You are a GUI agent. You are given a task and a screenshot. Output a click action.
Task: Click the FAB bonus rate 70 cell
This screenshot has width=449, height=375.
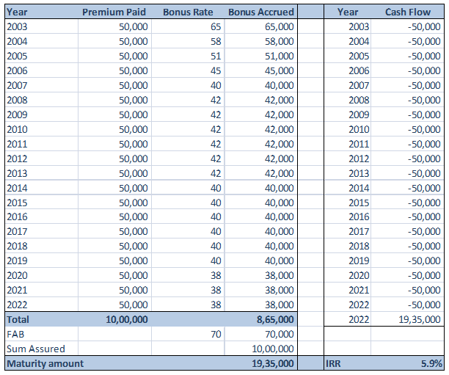(186, 334)
